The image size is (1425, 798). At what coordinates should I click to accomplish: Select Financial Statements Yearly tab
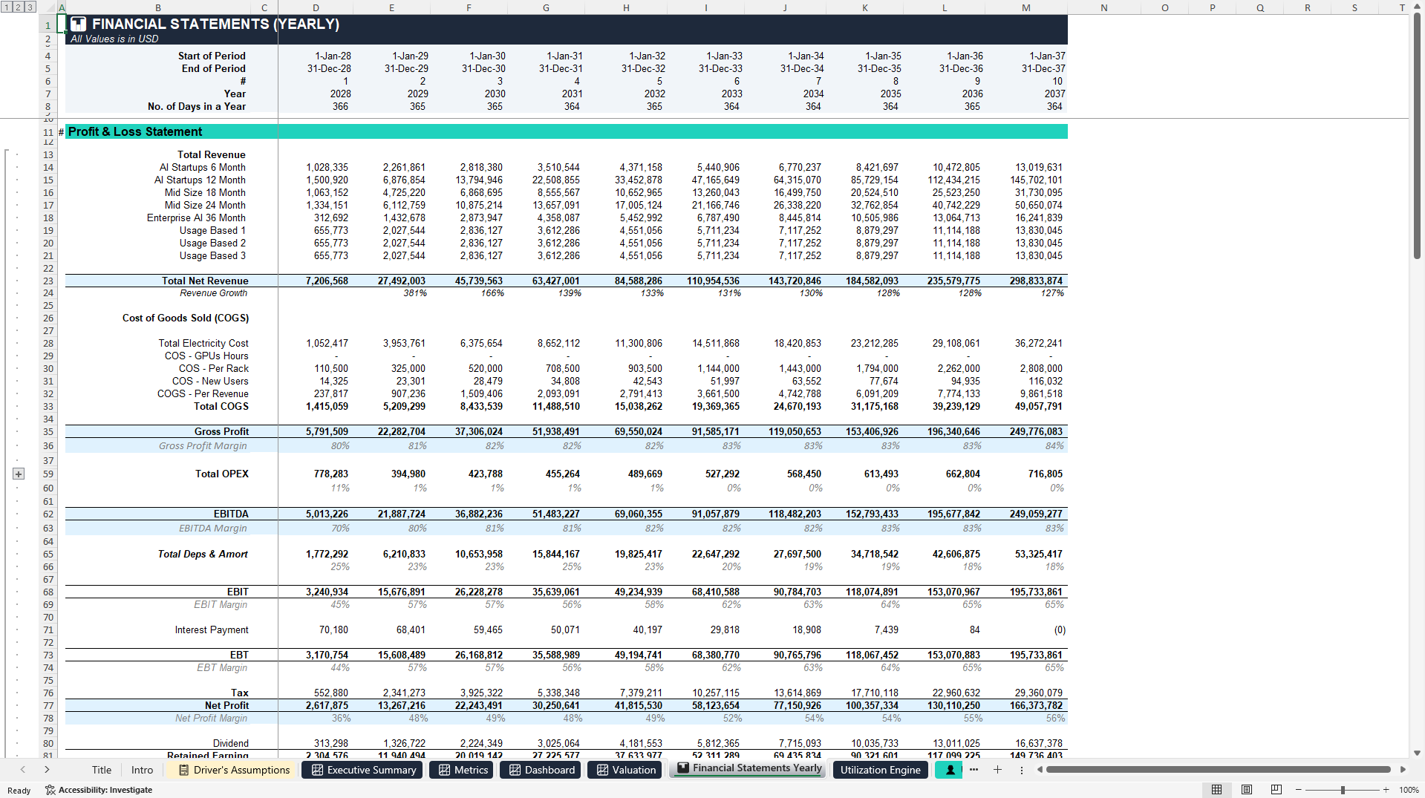(x=749, y=768)
